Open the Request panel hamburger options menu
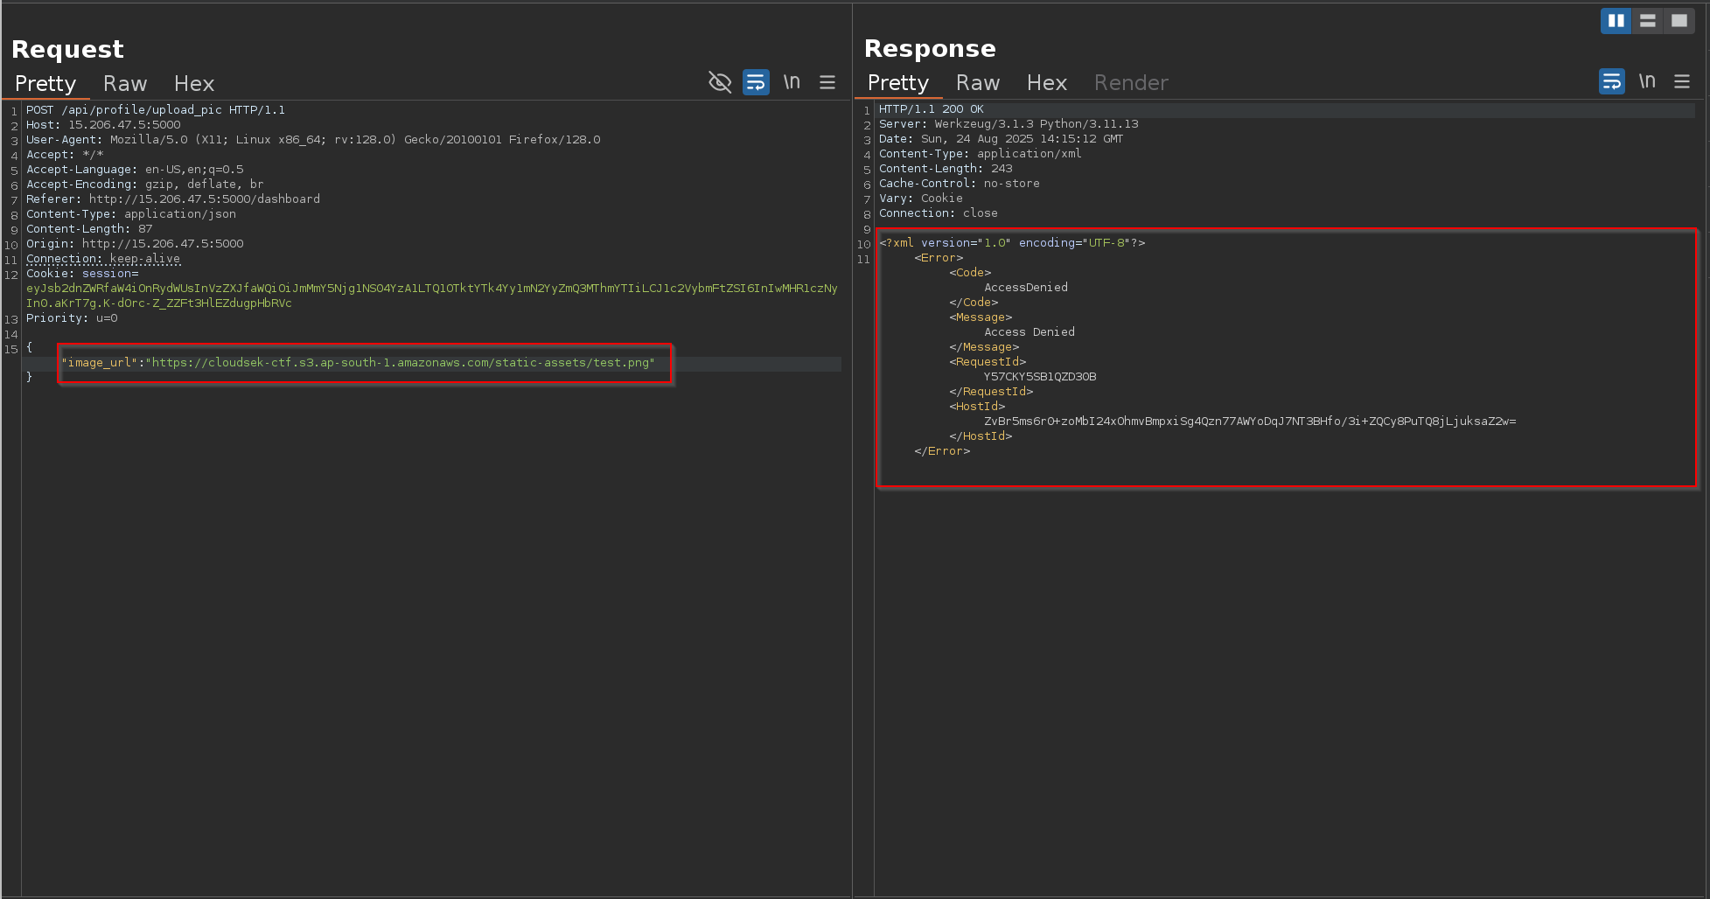 click(827, 82)
